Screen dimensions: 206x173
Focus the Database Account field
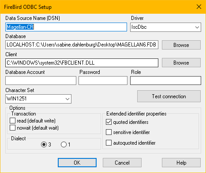click(x=41, y=81)
